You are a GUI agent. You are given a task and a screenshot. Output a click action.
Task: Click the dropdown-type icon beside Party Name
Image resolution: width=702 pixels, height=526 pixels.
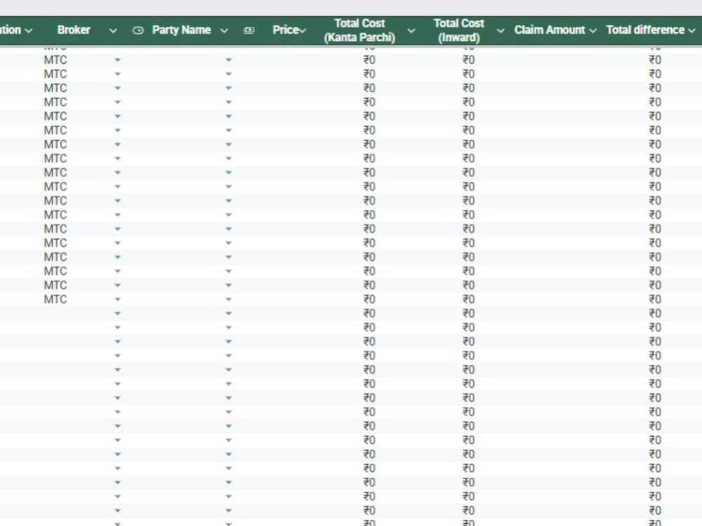(138, 30)
